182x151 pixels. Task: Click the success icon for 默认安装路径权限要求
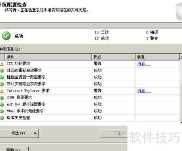click(2, 84)
